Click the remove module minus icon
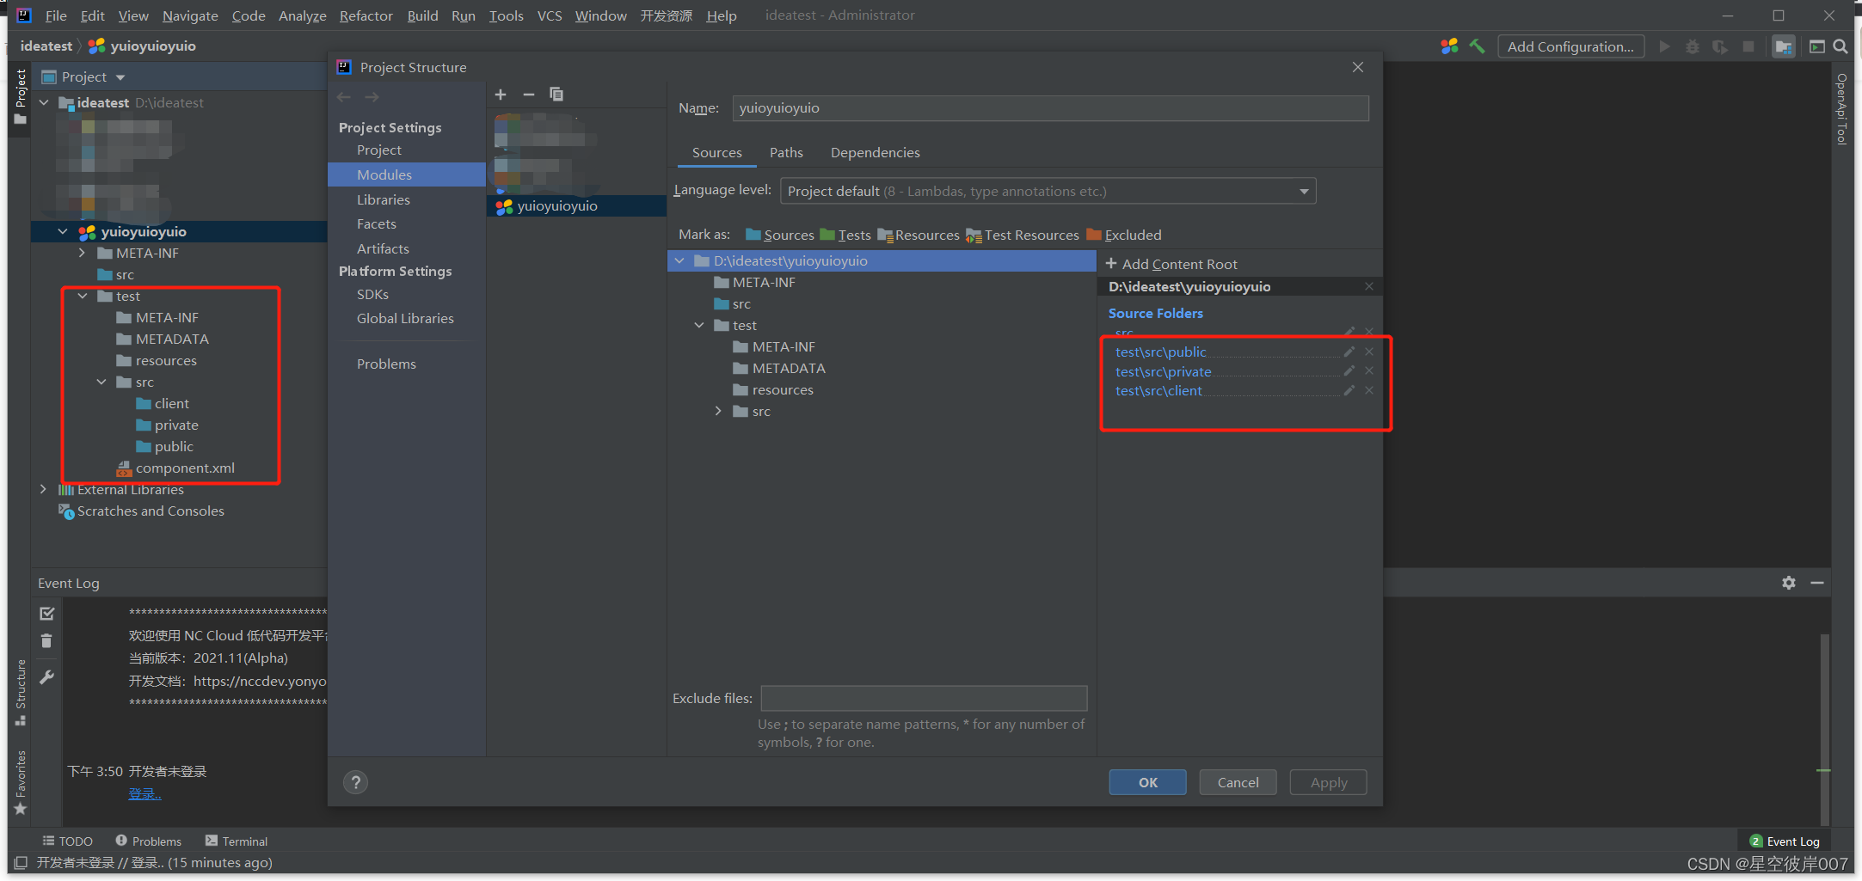The width and height of the screenshot is (1862, 881). [529, 95]
